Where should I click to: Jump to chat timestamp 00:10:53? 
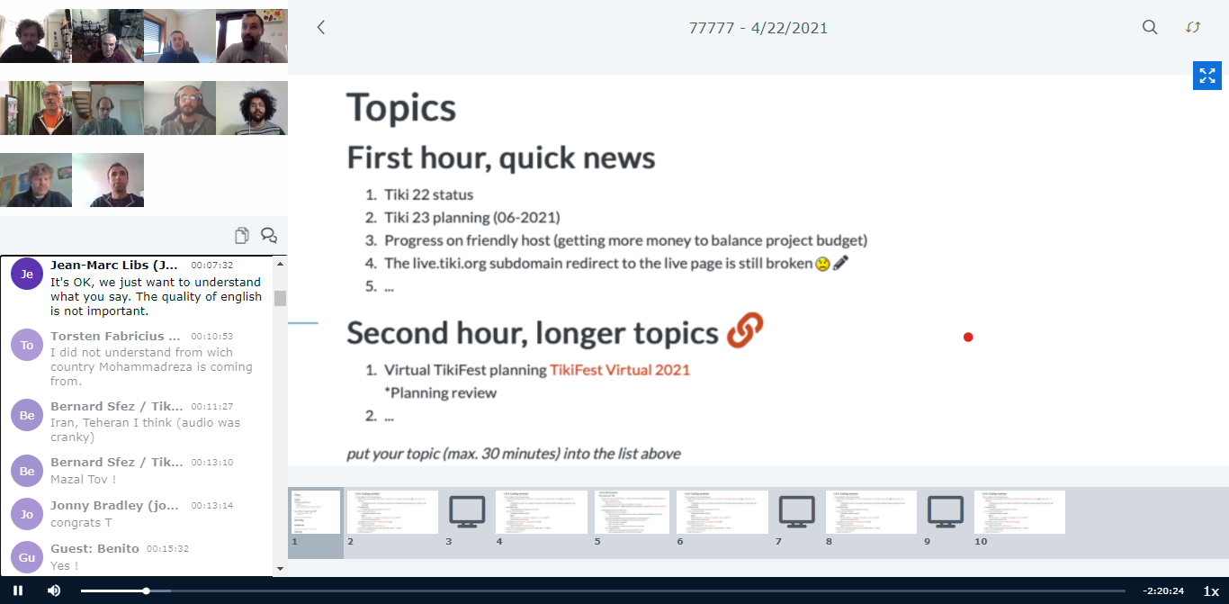[x=212, y=337]
